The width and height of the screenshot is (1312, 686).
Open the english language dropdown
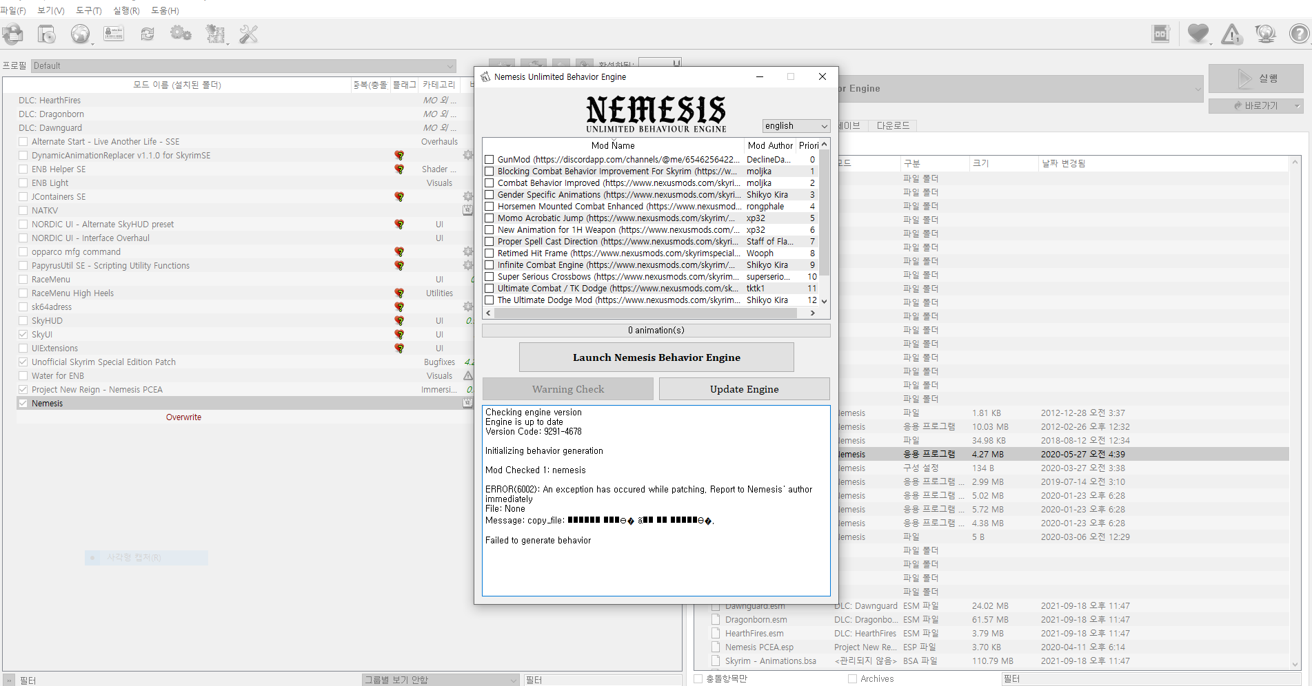pyautogui.click(x=796, y=125)
